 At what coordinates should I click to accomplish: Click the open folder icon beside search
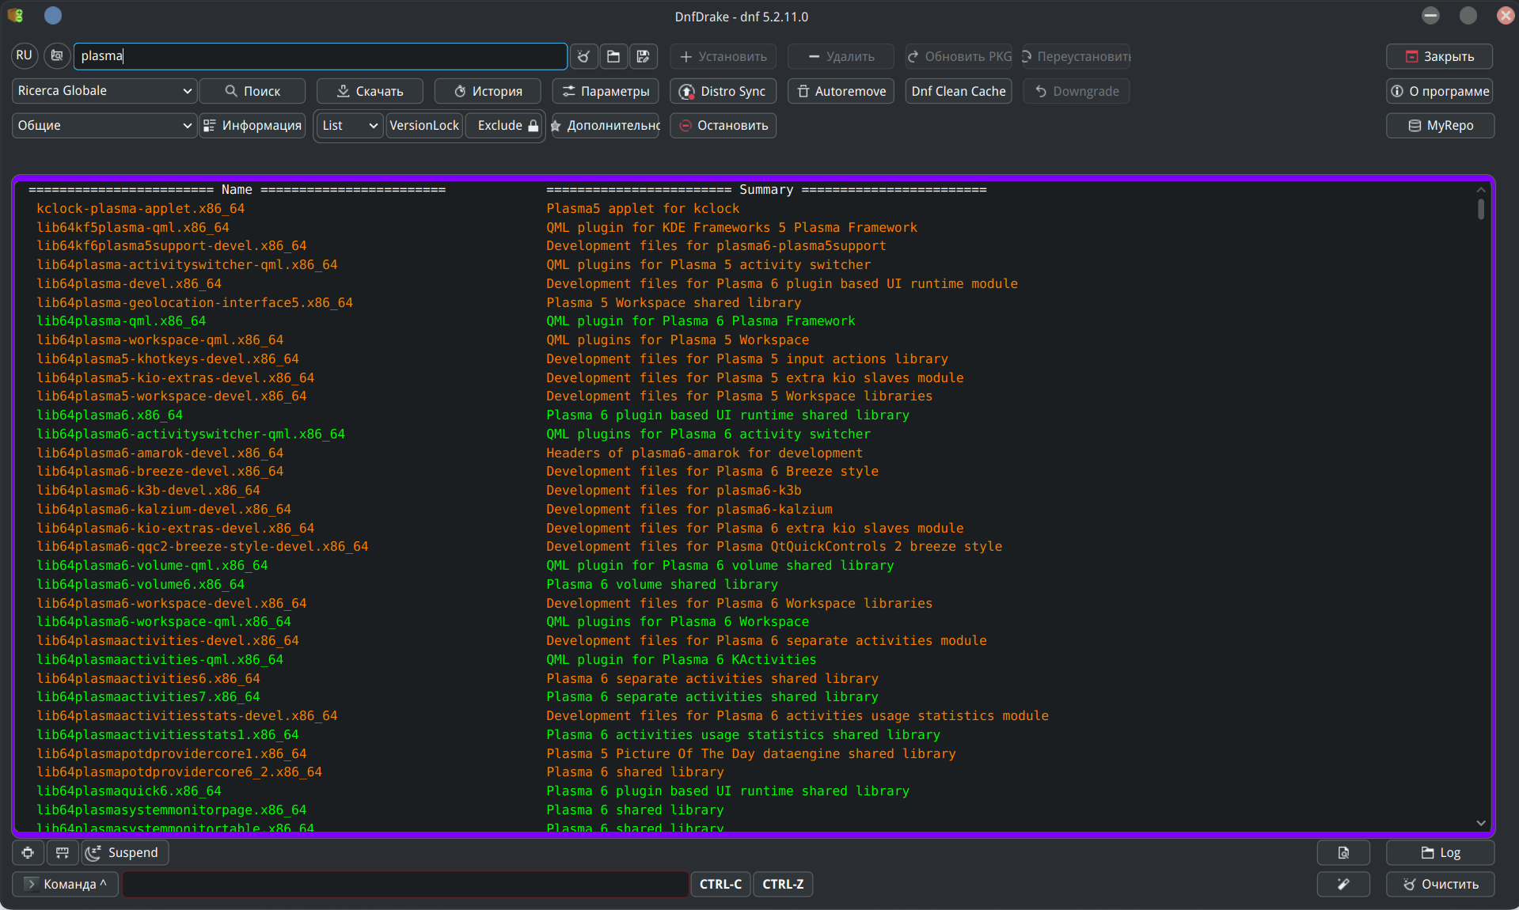[x=613, y=56]
